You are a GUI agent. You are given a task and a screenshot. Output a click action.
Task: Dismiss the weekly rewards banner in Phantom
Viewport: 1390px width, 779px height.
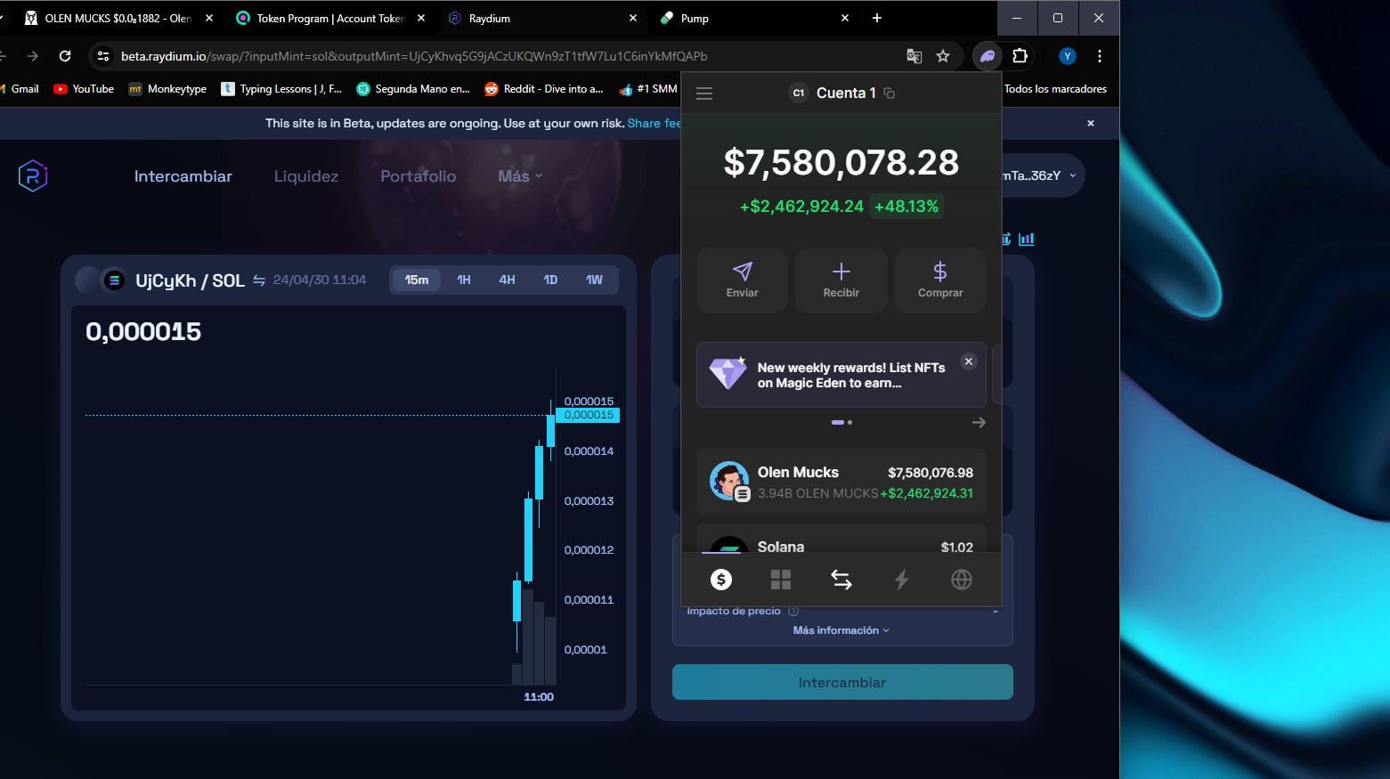click(x=969, y=361)
